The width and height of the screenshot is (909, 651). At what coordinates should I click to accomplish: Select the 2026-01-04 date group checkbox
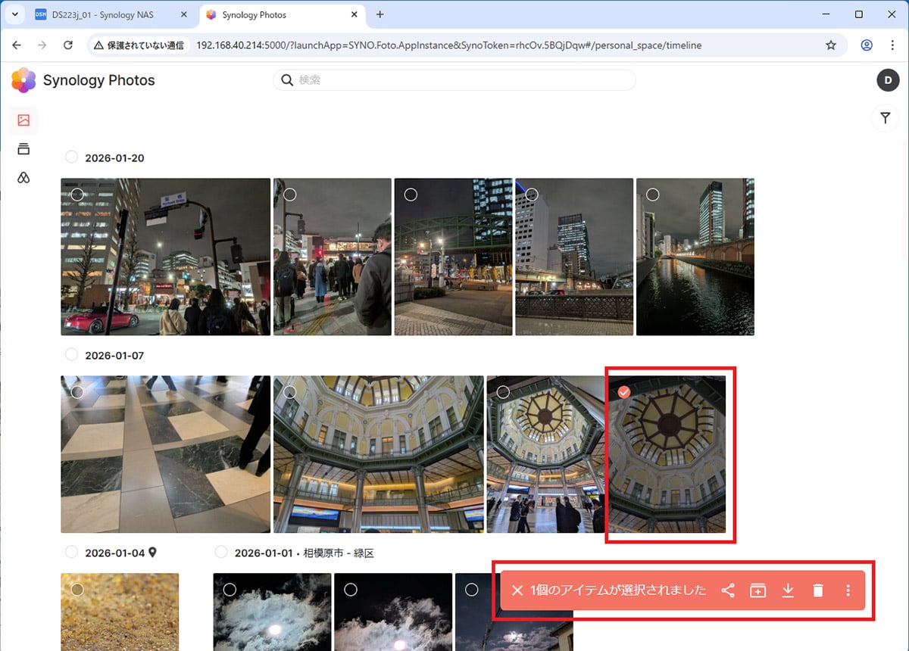click(x=71, y=552)
